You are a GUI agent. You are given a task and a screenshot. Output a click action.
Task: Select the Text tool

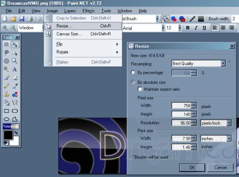(x=14, y=69)
